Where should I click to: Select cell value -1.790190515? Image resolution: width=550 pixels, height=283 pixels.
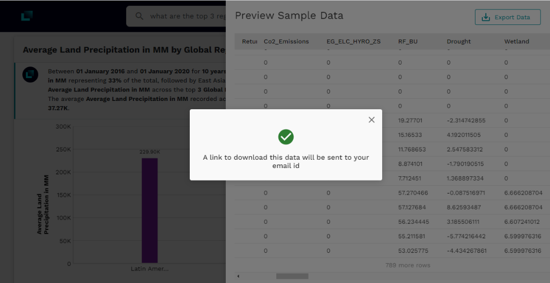coord(465,164)
